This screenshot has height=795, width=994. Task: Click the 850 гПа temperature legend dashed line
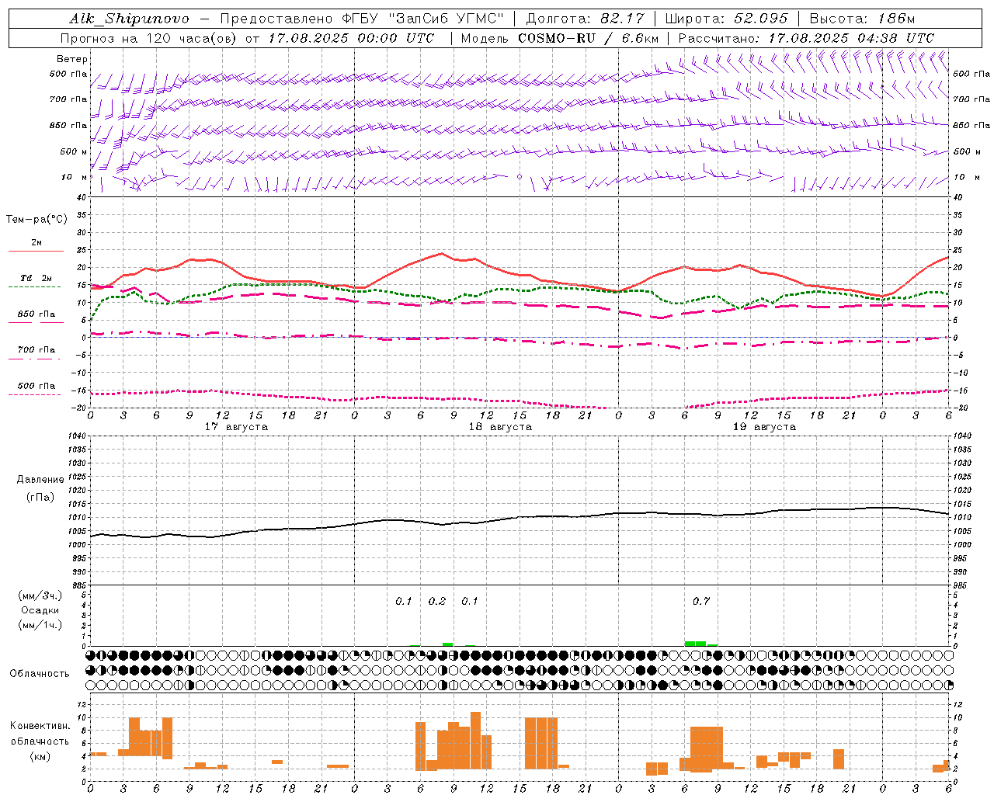tap(35, 323)
